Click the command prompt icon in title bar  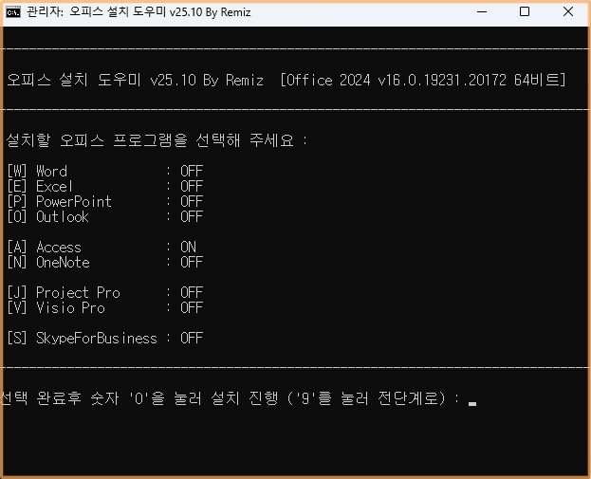(13, 11)
